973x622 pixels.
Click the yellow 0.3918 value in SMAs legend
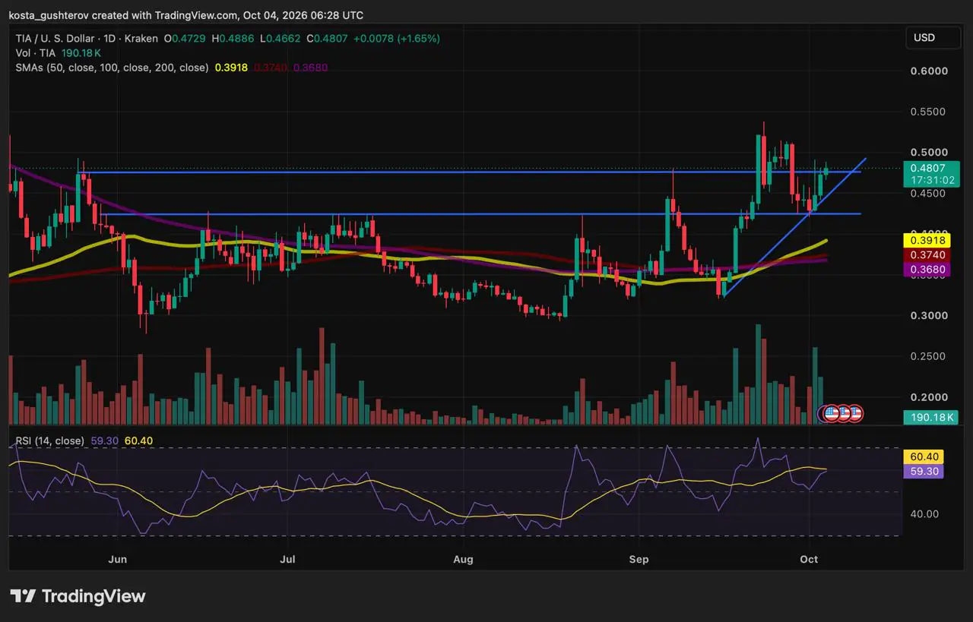coord(230,68)
